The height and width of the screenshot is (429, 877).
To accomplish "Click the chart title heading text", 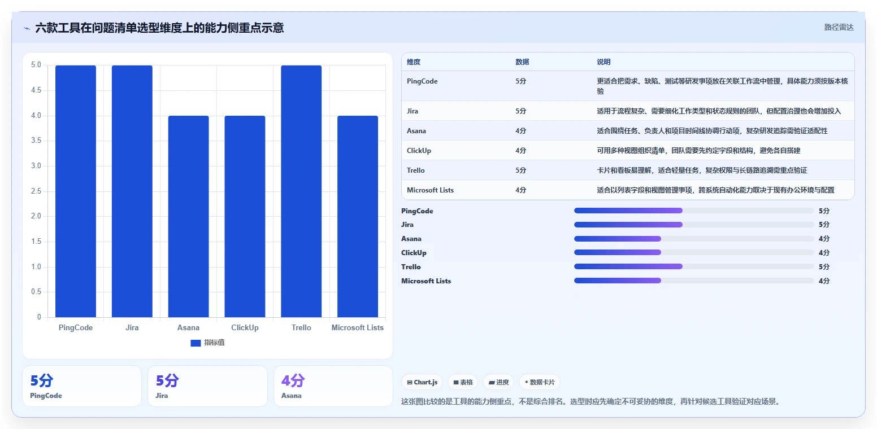I will pos(159,28).
